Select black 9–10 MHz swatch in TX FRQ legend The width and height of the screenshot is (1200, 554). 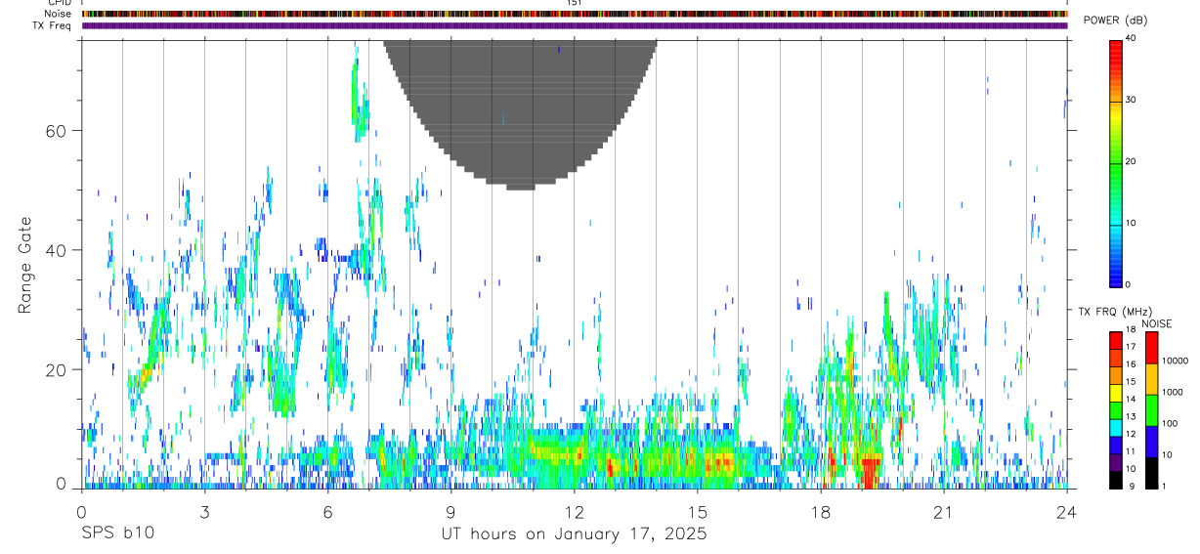[1116, 480]
